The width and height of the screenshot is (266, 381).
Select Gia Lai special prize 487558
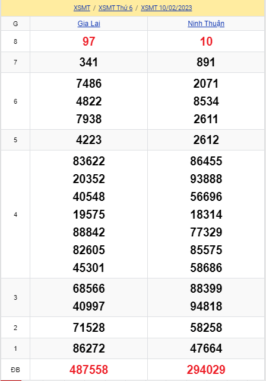point(88,370)
